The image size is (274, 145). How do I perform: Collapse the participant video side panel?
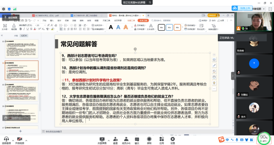[x=233, y=76]
